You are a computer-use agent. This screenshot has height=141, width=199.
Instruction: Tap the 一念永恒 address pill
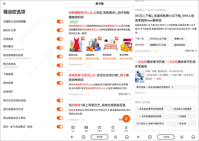tap(166, 137)
